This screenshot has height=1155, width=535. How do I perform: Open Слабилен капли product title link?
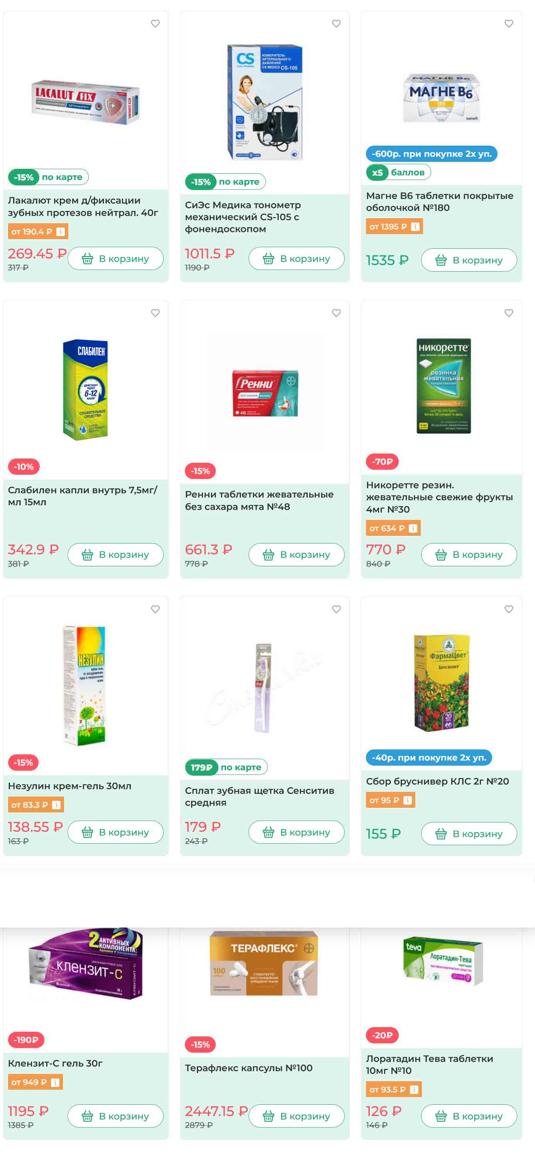(83, 496)
